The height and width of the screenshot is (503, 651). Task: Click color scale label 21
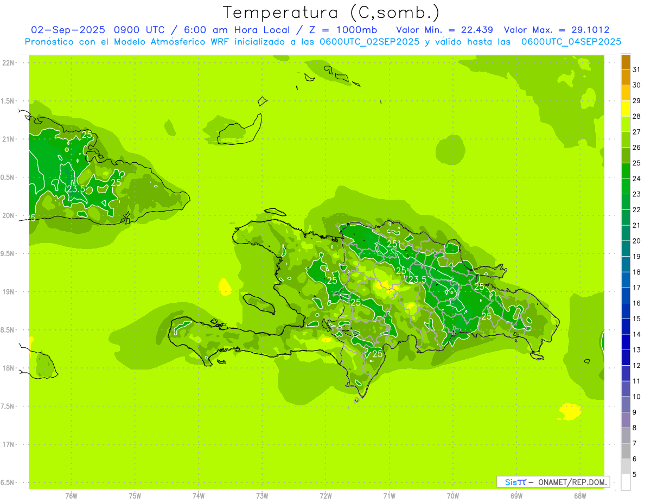636,225
